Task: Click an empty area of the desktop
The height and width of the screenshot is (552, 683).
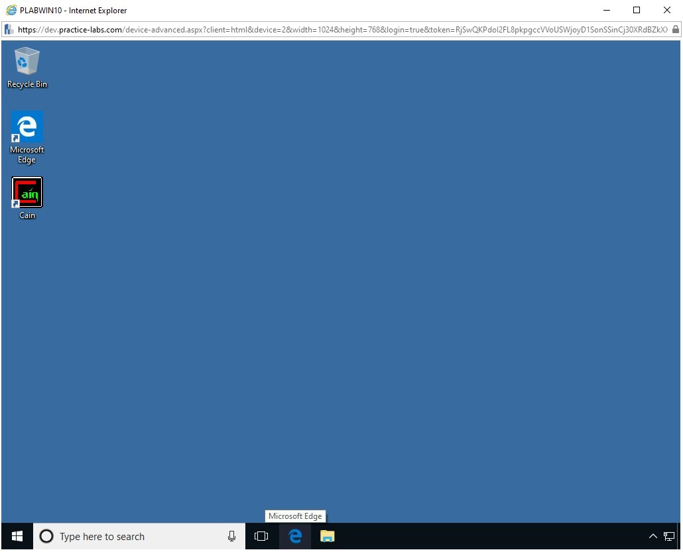Action: [x=398, y=298]
